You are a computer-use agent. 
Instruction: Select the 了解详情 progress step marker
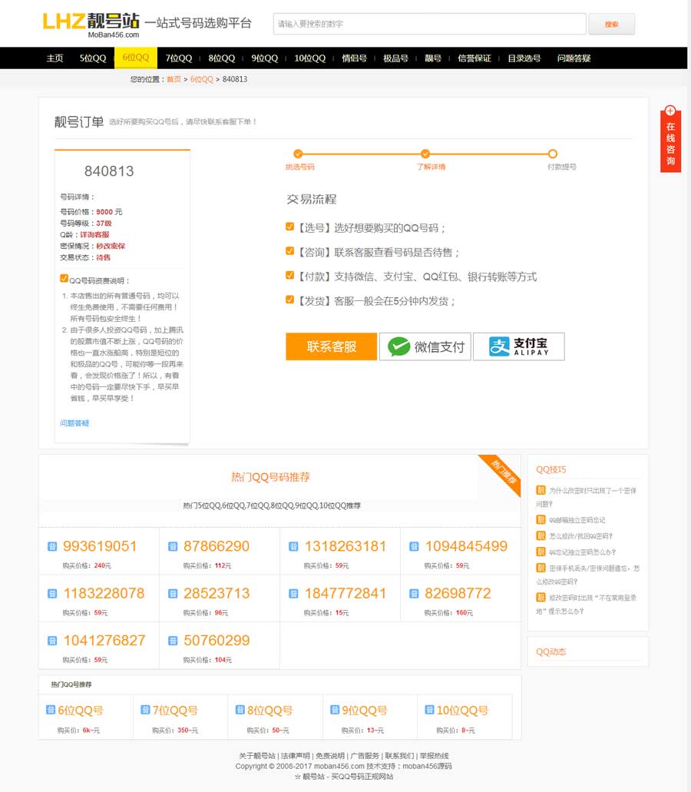click(425, 154)
